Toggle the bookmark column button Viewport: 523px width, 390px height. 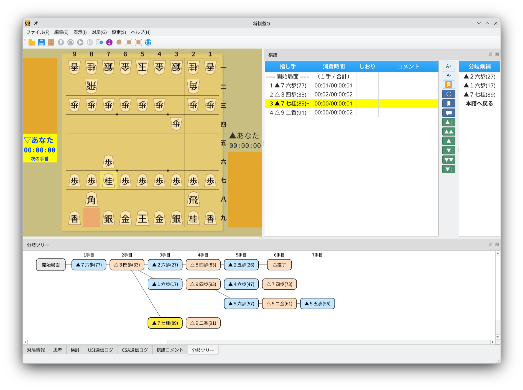point(448,103)
